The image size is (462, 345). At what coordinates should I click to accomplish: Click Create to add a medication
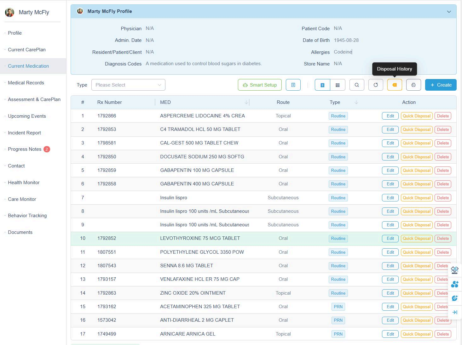click(x=441, y=85)
